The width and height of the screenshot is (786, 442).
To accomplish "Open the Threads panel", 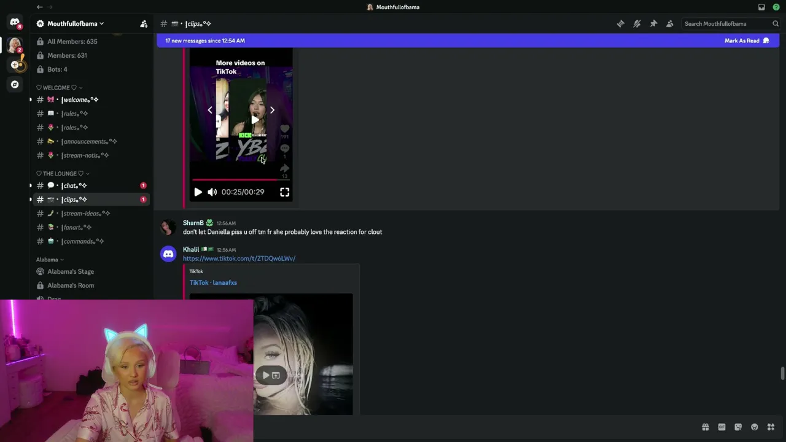I will (x=621, y=23).
